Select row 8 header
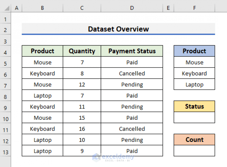Viewport: 227px width, 167px height. (x=5, y=95)
